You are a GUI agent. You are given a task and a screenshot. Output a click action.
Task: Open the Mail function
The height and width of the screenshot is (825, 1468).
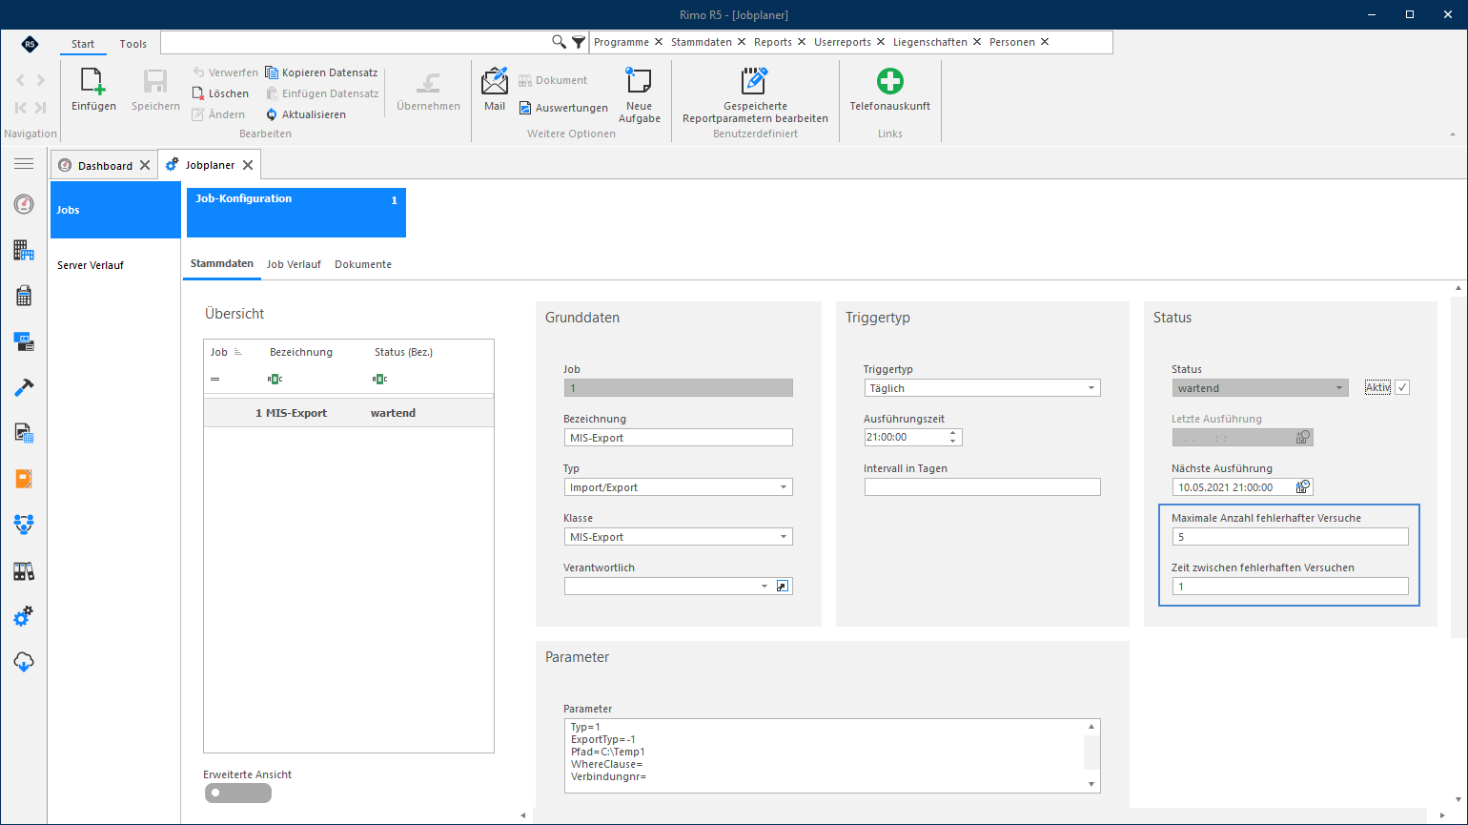495,90
